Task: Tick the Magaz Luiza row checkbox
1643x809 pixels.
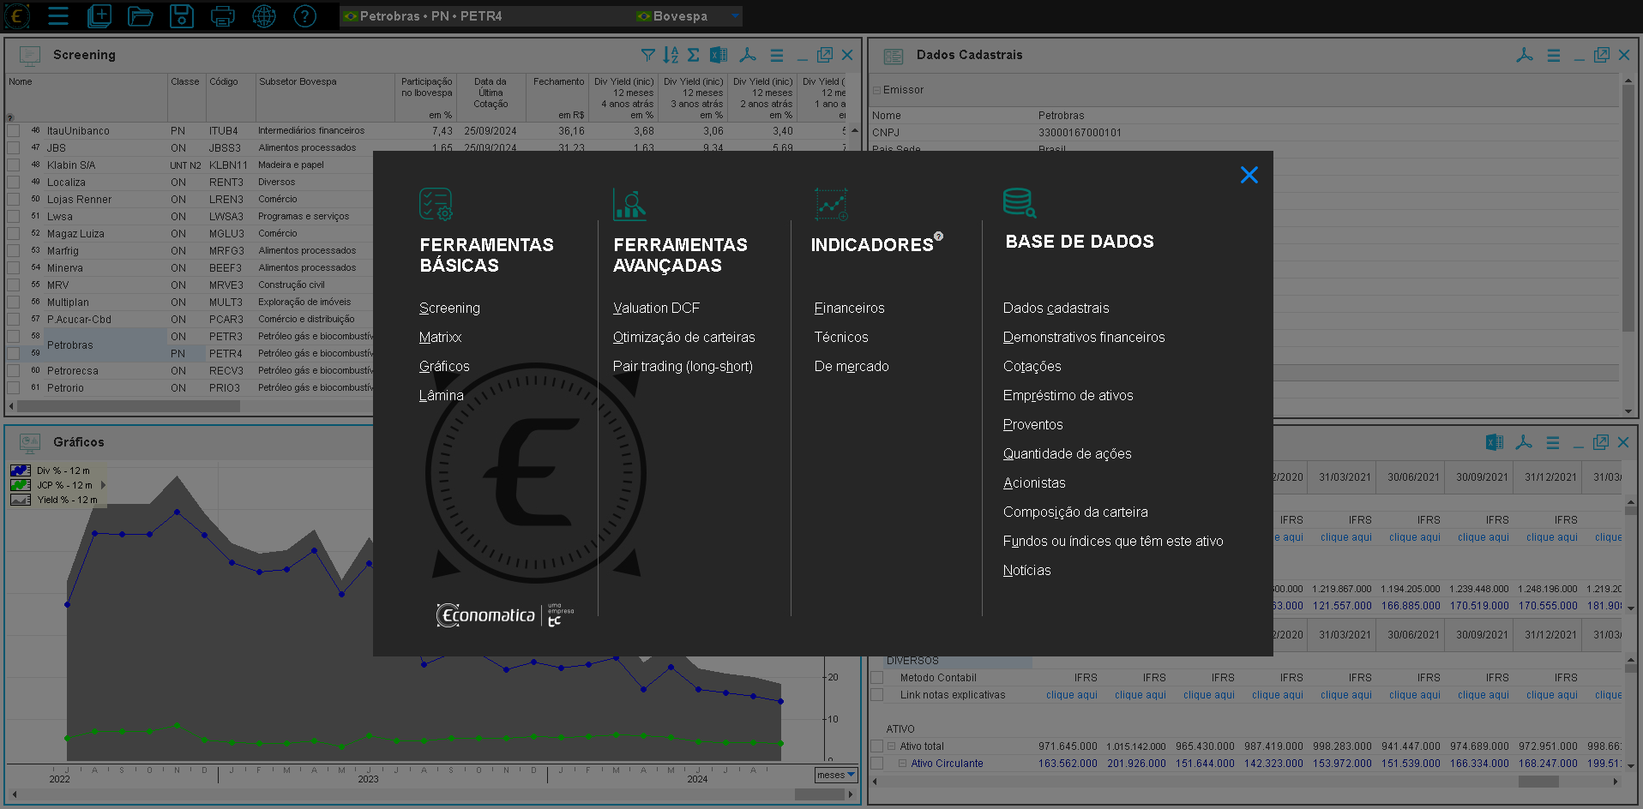Action: [x=14, y=234]
